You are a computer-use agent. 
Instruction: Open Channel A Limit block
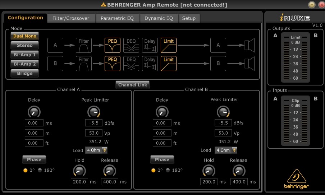click(x=169, y=45)
